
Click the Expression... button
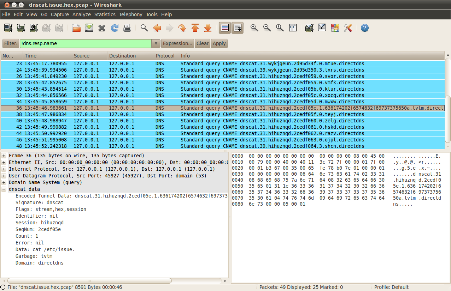point(177,43)
